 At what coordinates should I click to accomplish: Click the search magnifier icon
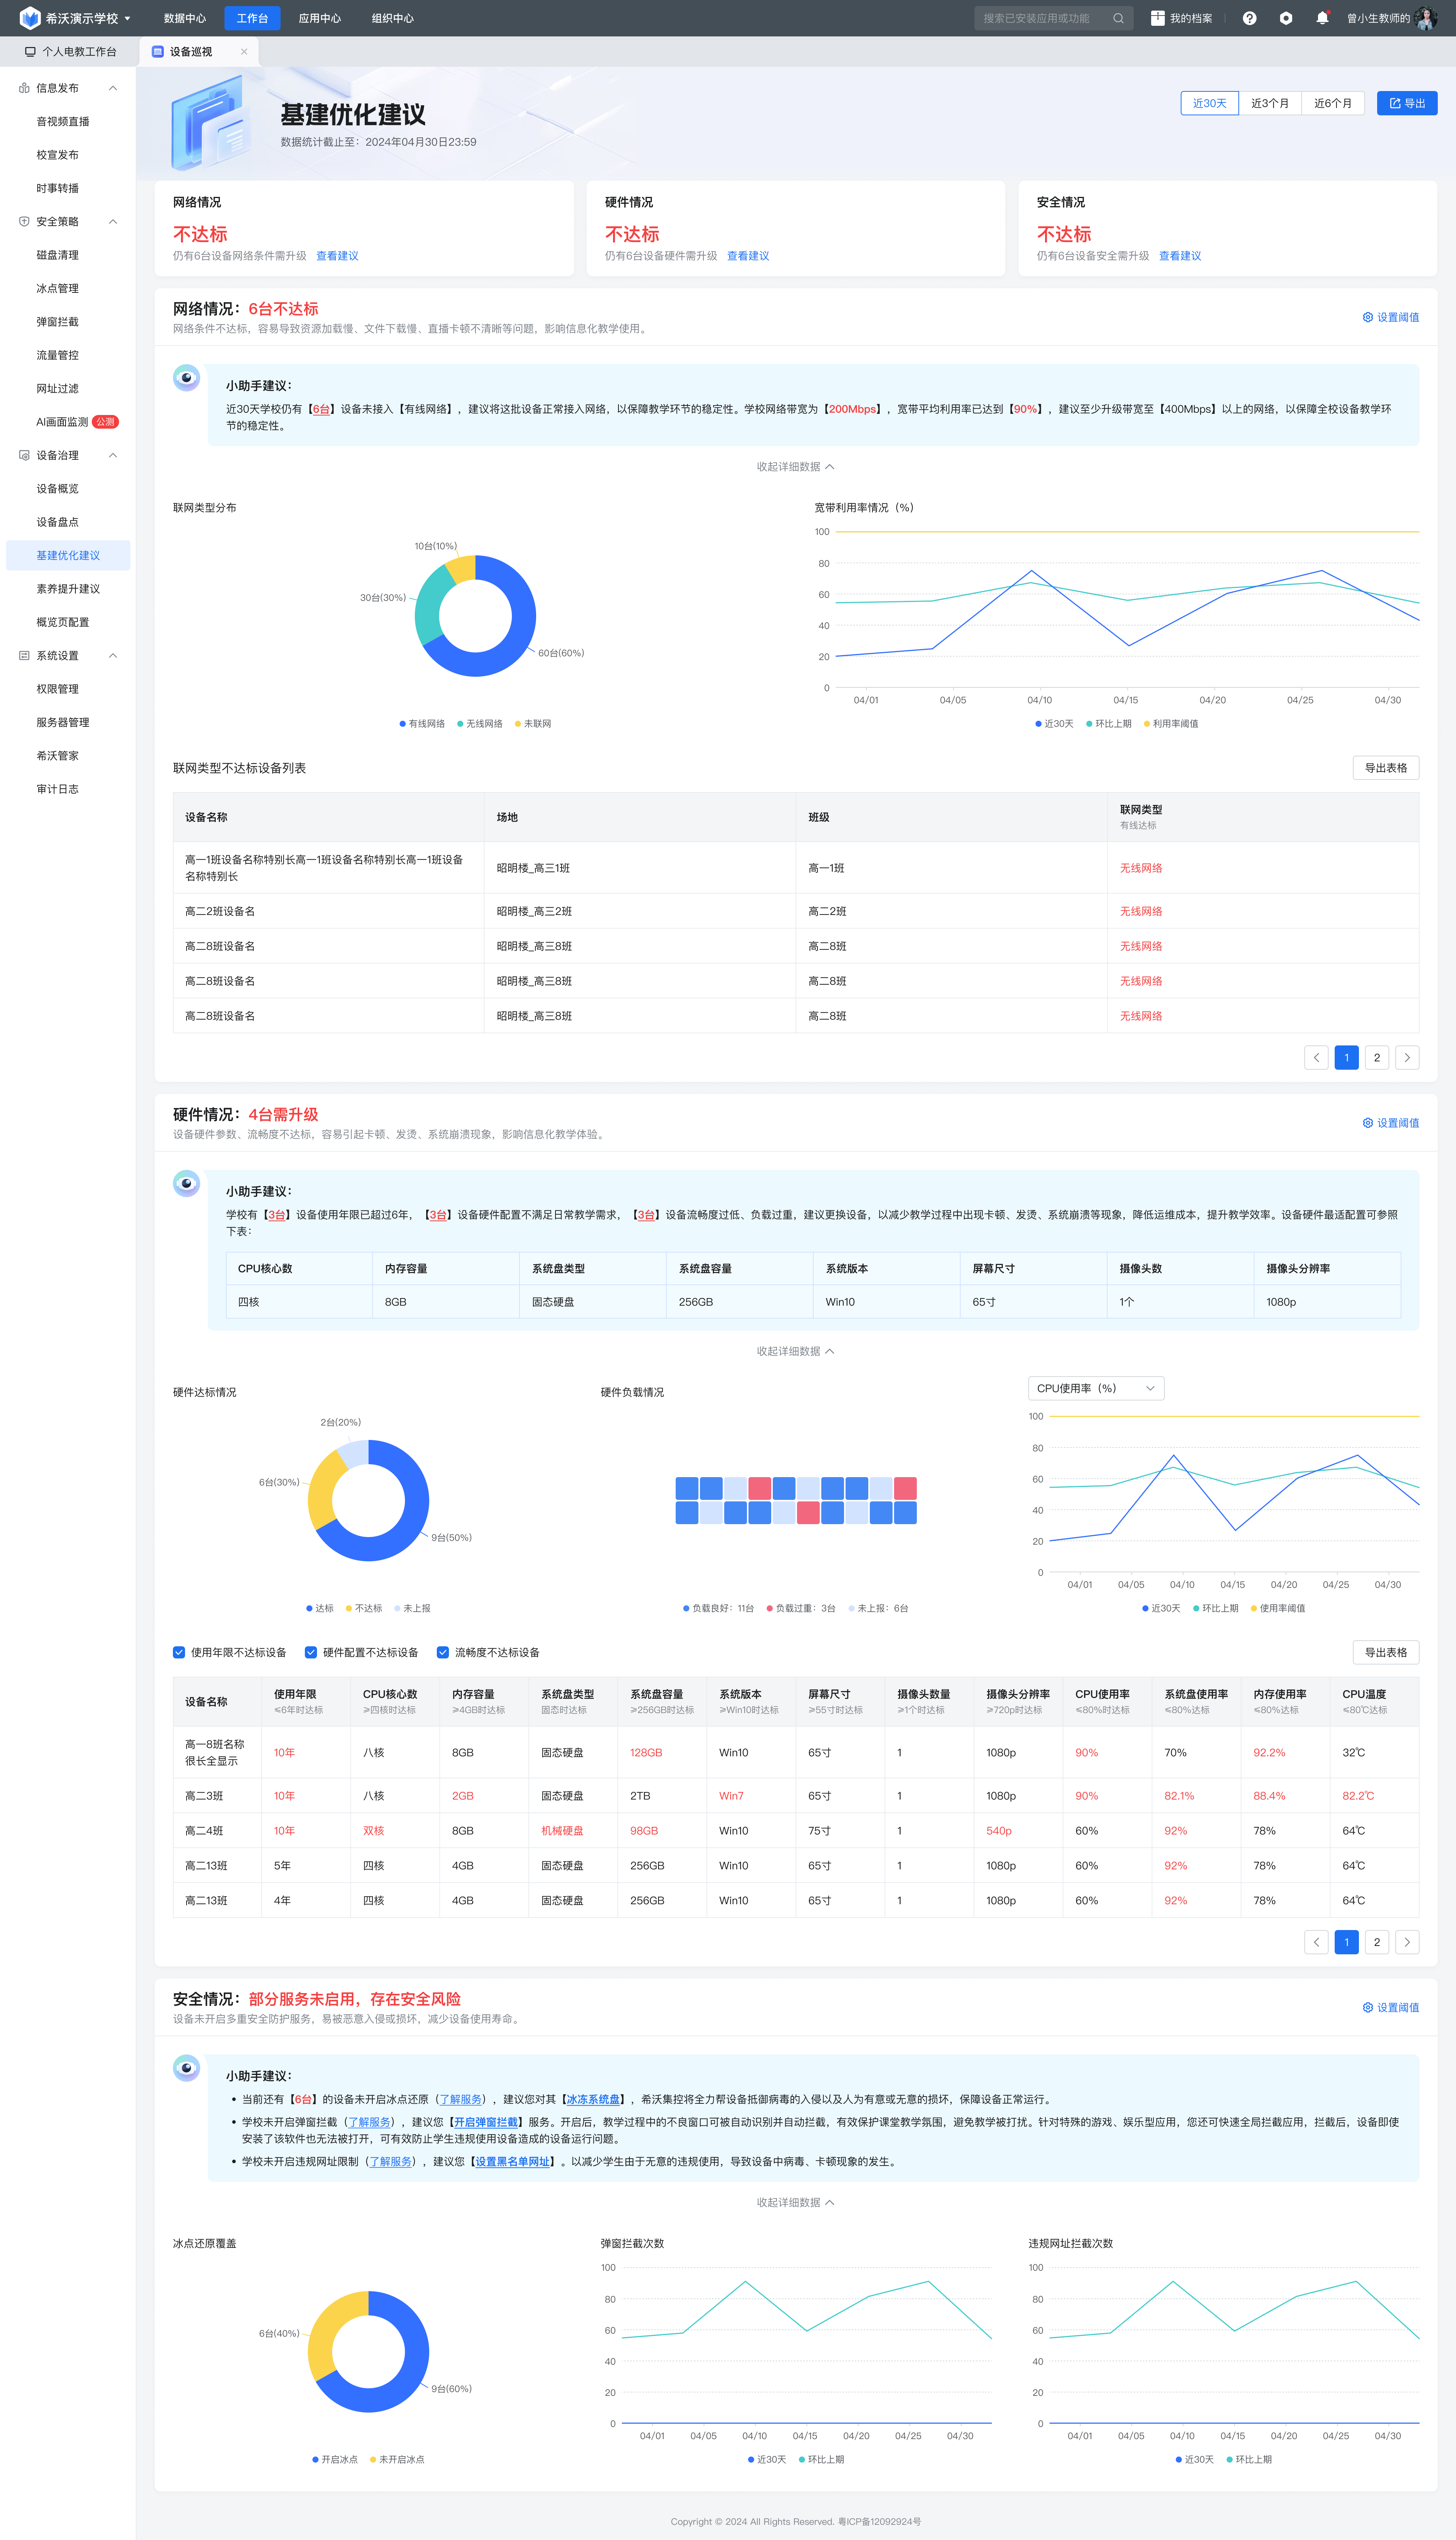pyautogui.click(x=1118, y=18)
